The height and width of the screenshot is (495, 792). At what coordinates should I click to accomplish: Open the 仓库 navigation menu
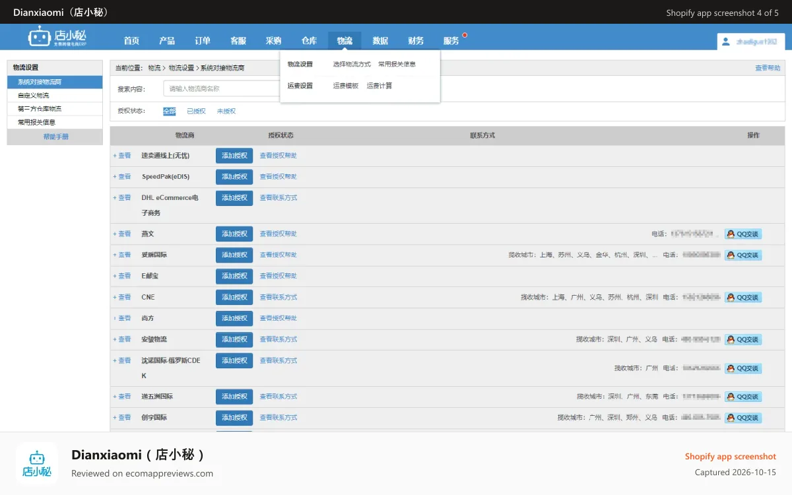309,41
